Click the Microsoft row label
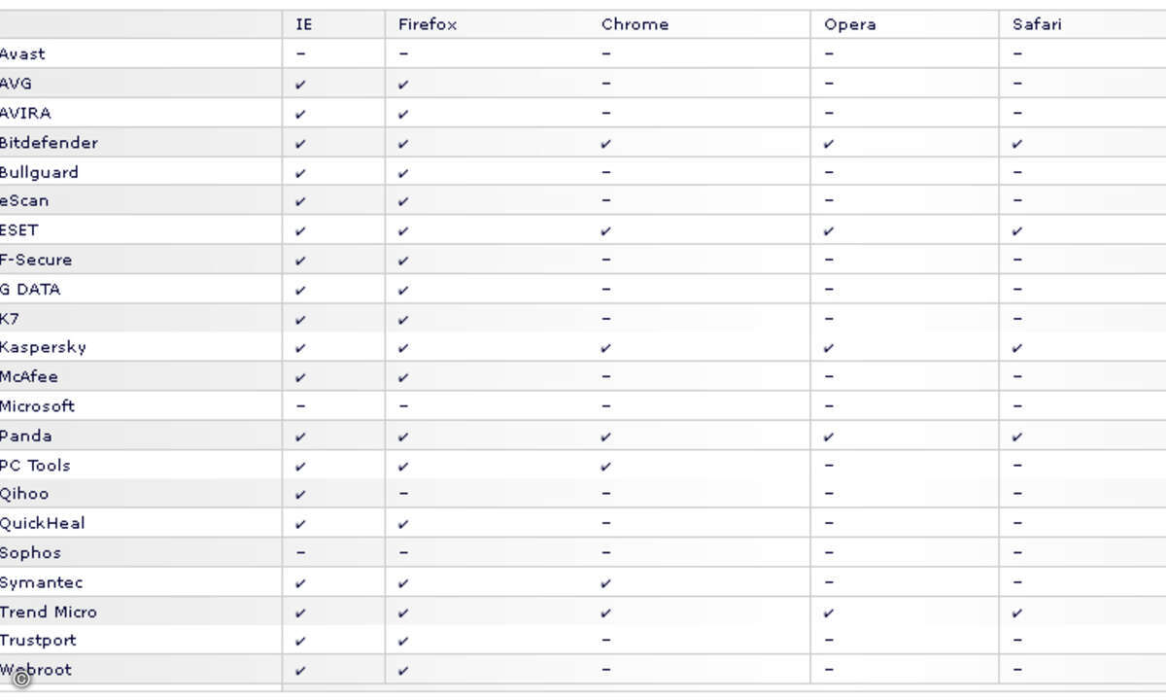This screenshot has height=700, width=1166. (x=37, y=405)
